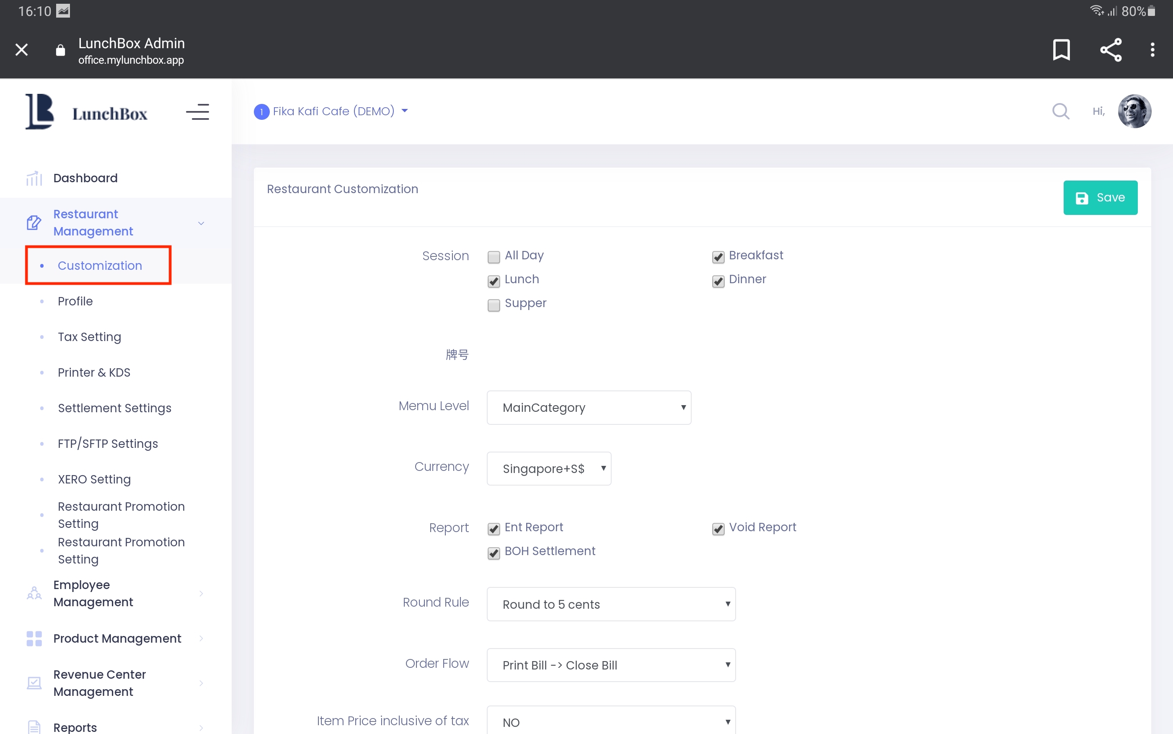Click the LunchBox logo icon
This screenshot has width=1173, height=734.
tap(40, 112)
